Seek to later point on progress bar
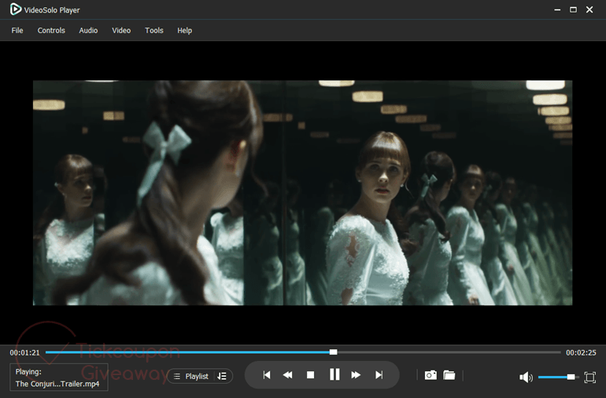Viewport: 606px width, 398px height. 449,352
